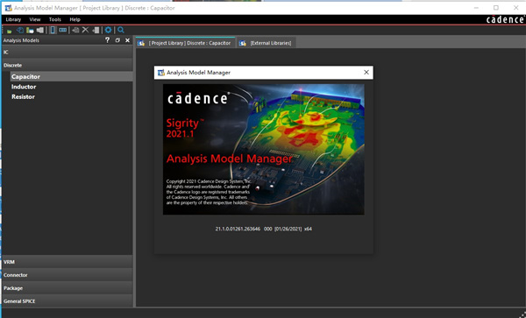Expand the Connector category section
Image resolution: width=526 pixels, height=318 pixels.
click(x=68, y=275)
